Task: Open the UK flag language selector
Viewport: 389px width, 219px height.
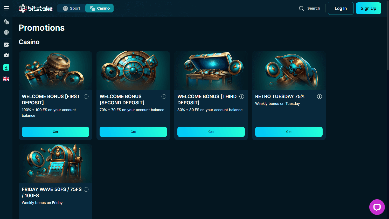Action: tap(6, 79)
